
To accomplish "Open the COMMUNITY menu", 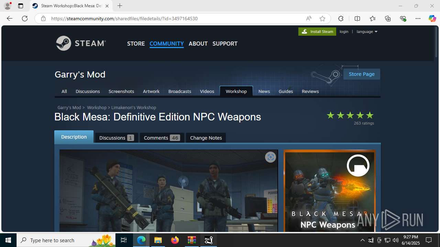I will coord(167,44).
